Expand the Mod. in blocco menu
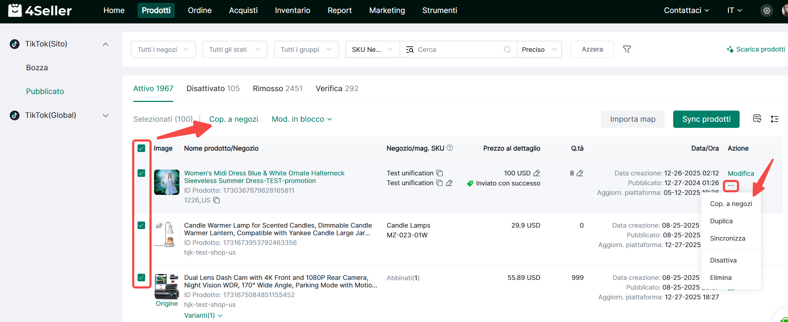The height and width of the screenshot is (322, 788). tap(301, 119)
